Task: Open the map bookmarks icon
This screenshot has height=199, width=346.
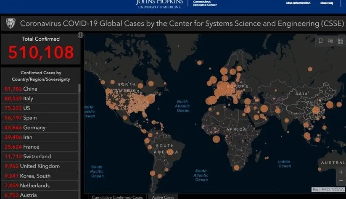Action: pyautogui.click(x=321, y=41)
